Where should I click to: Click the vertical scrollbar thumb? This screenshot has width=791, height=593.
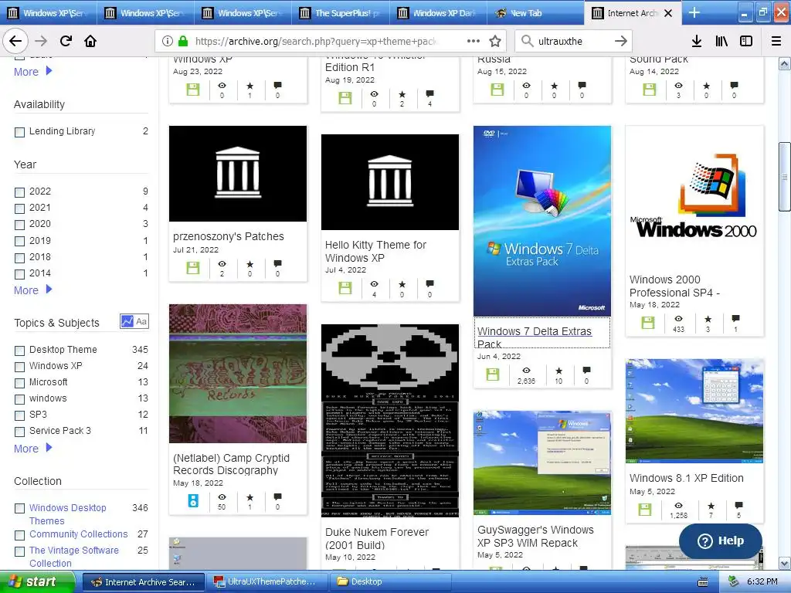(785, 177)
